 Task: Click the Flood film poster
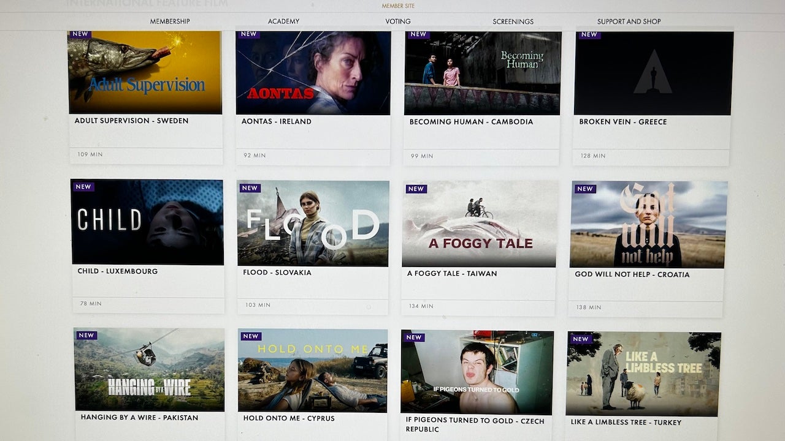[x=313, y=223]
